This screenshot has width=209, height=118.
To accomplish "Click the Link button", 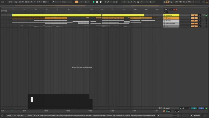I will tap(10, 2).
